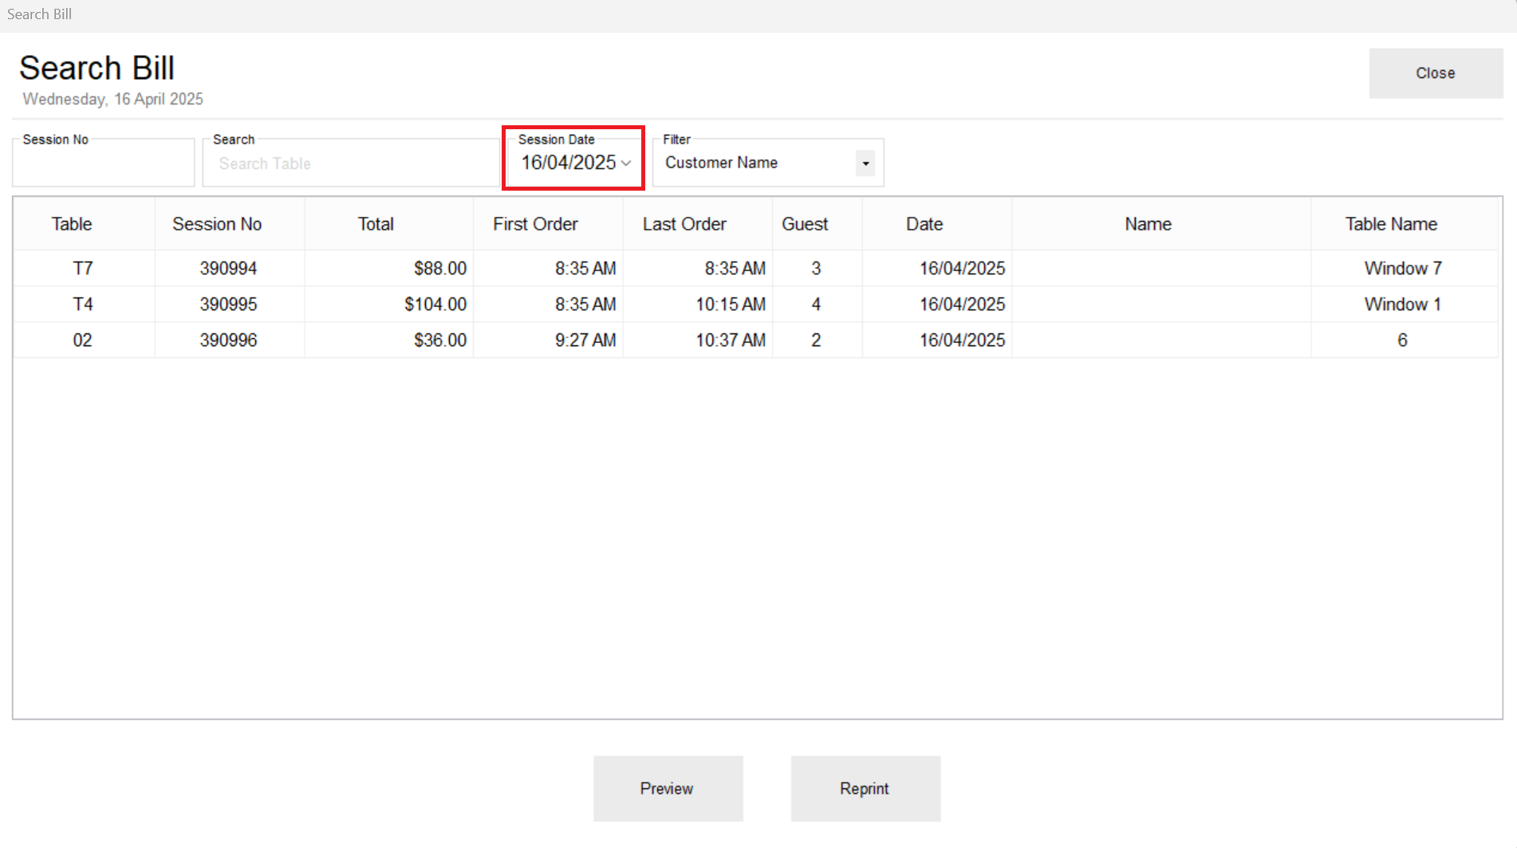Click the Preview button
Viewport: 1517px width, 848px height.
(x=668, y=788)
